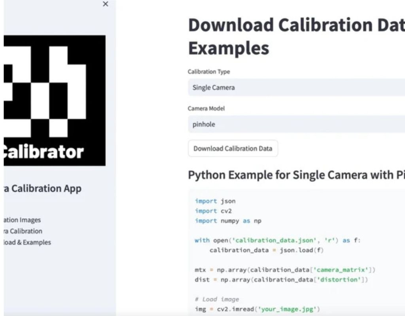405x316 pixels.
Task: Click the Camera Model field label
Action: point(206,109)
